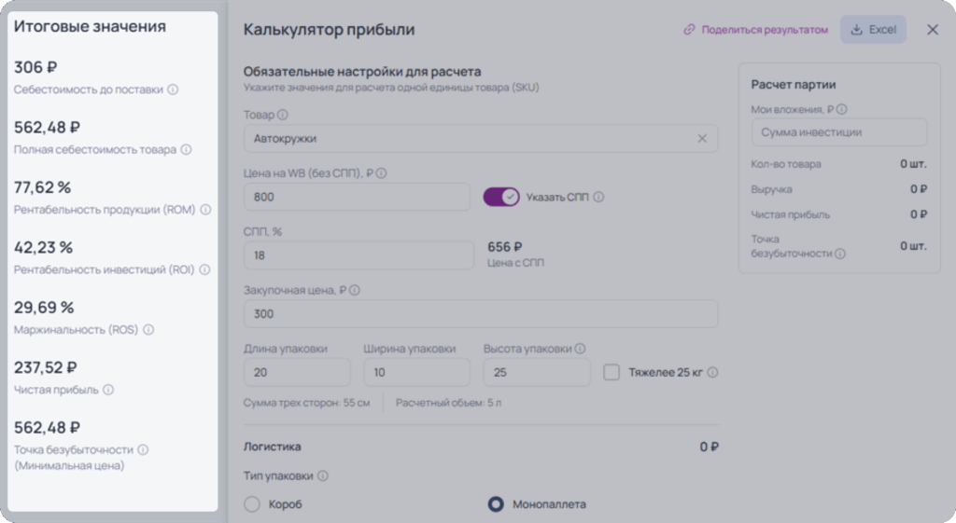This screenshot has height=523, width=956.
Task: Open info icon next to Мои вложения
Action: tap(842, 110)
